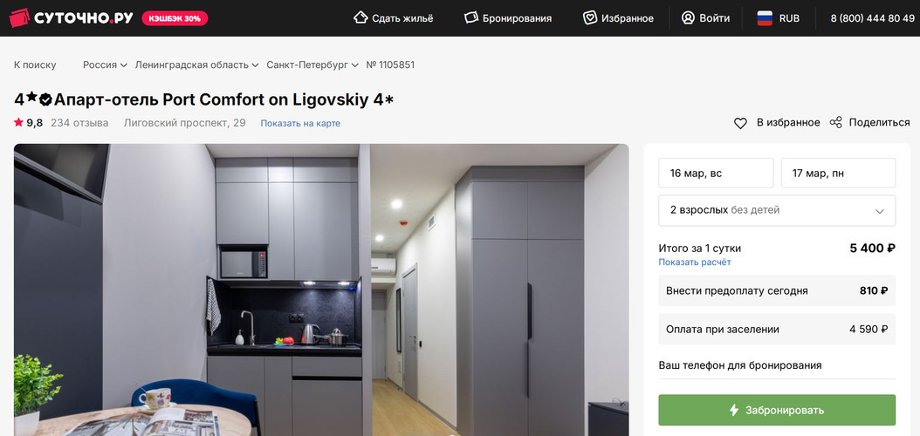Image resolution: width=920 pixels, height=436 pixels.
Task: Click the green Забронировать button
Action: pyautogui.click(x=777, y=410)
